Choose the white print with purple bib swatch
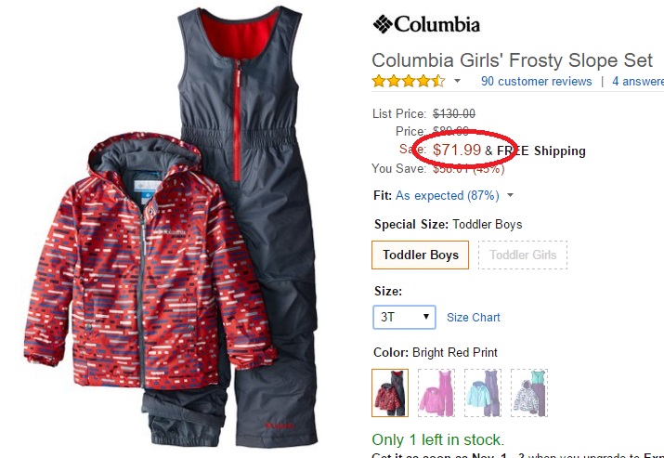 [x=529, y=393]
